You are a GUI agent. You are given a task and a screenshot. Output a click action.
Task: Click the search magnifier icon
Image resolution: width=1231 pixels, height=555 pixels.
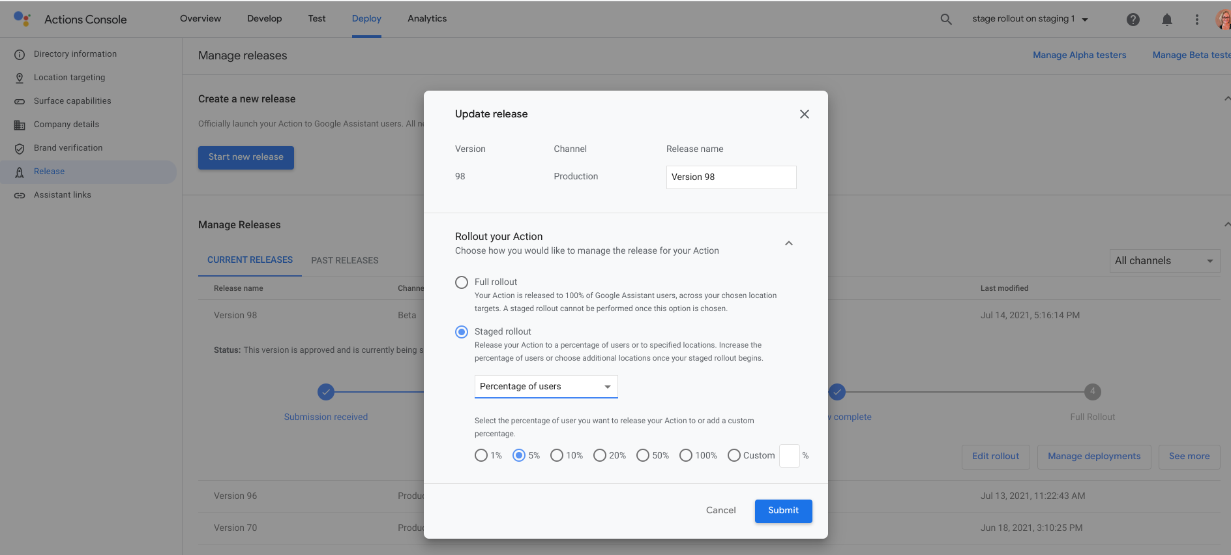946,20
